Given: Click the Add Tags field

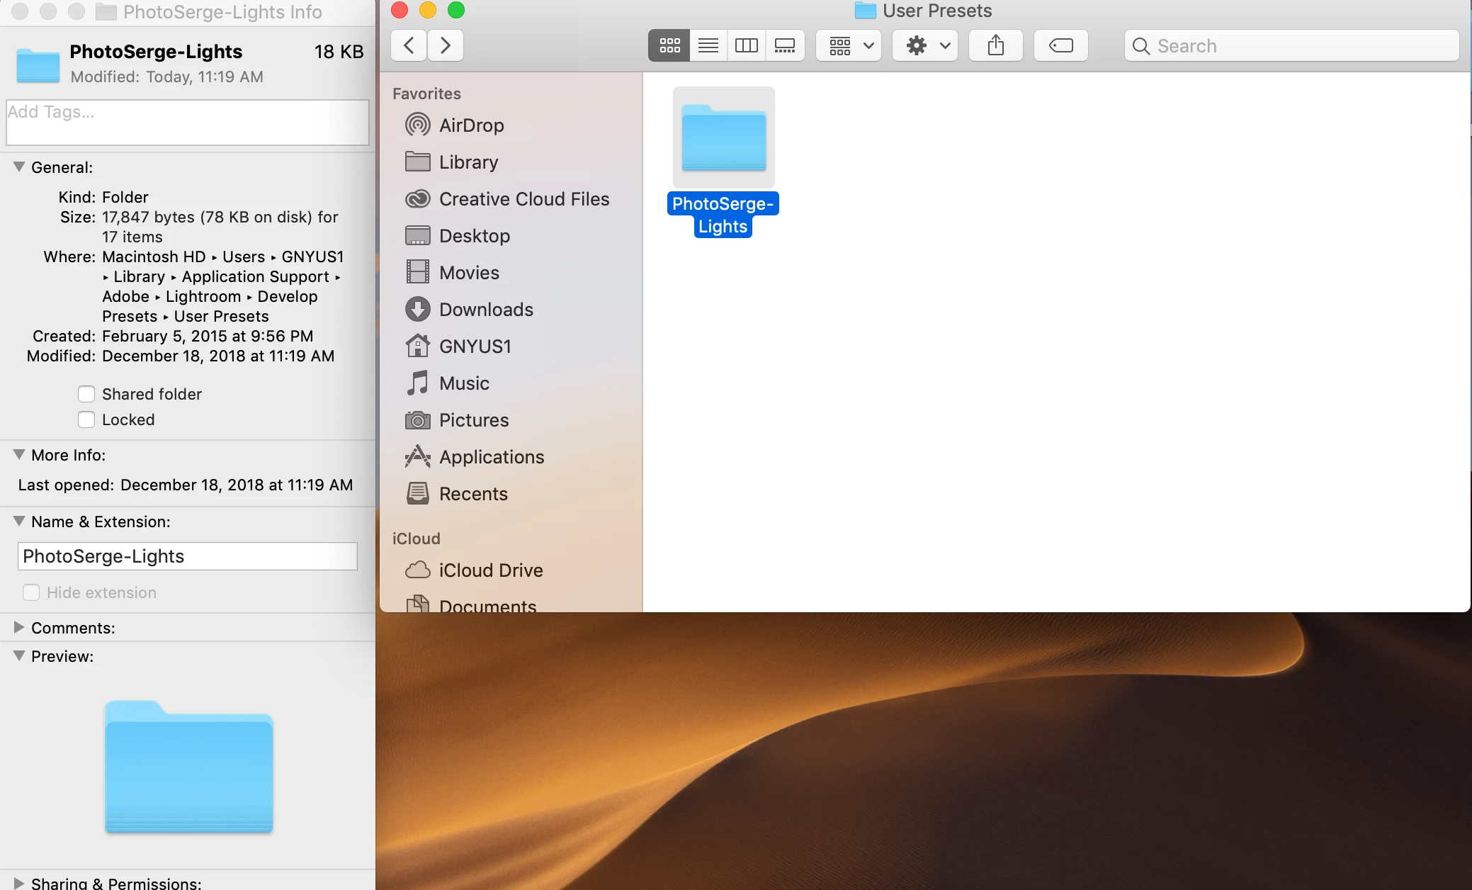Looking at the screenshot, I should [x=187, y=123].
